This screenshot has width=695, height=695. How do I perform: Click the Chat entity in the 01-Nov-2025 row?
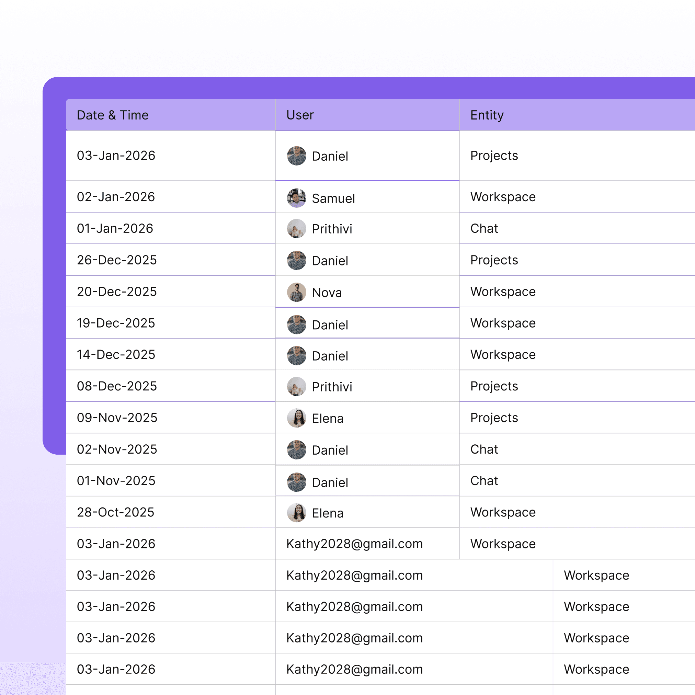coord(484,481)
